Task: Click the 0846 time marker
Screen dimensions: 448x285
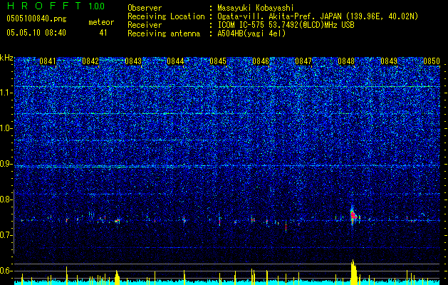Action: point(261,61)
